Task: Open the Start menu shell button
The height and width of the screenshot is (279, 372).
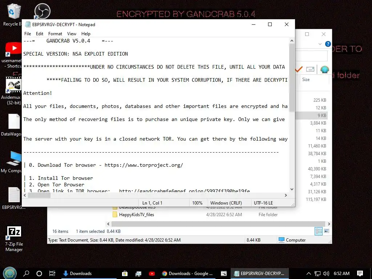Action: (9, 273)
